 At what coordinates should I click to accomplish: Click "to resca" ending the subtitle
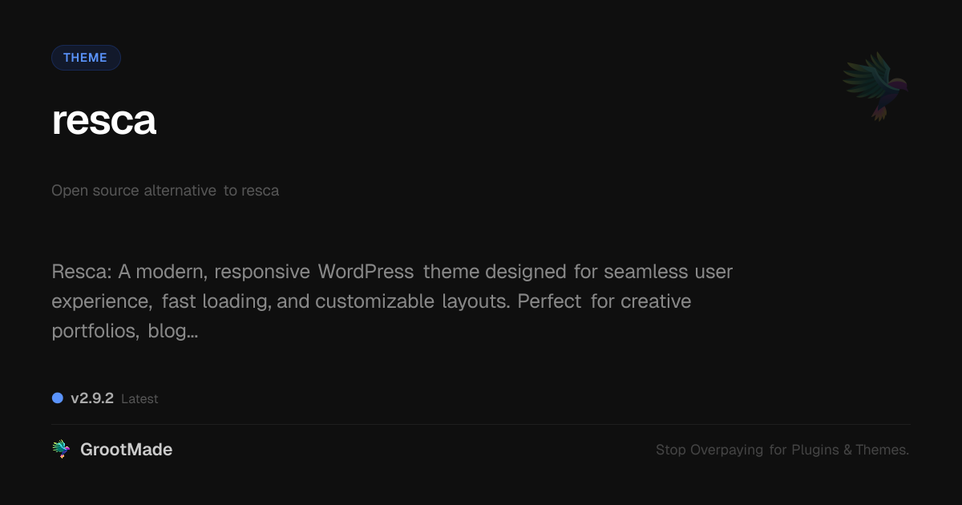251,191
